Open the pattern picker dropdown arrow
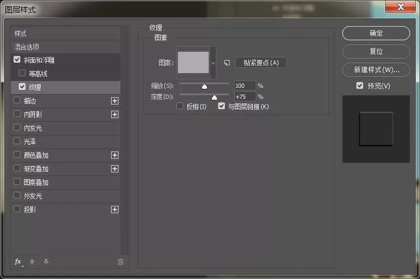The width and height of the screenshot is (420, 279). click(x=213, y=63)
